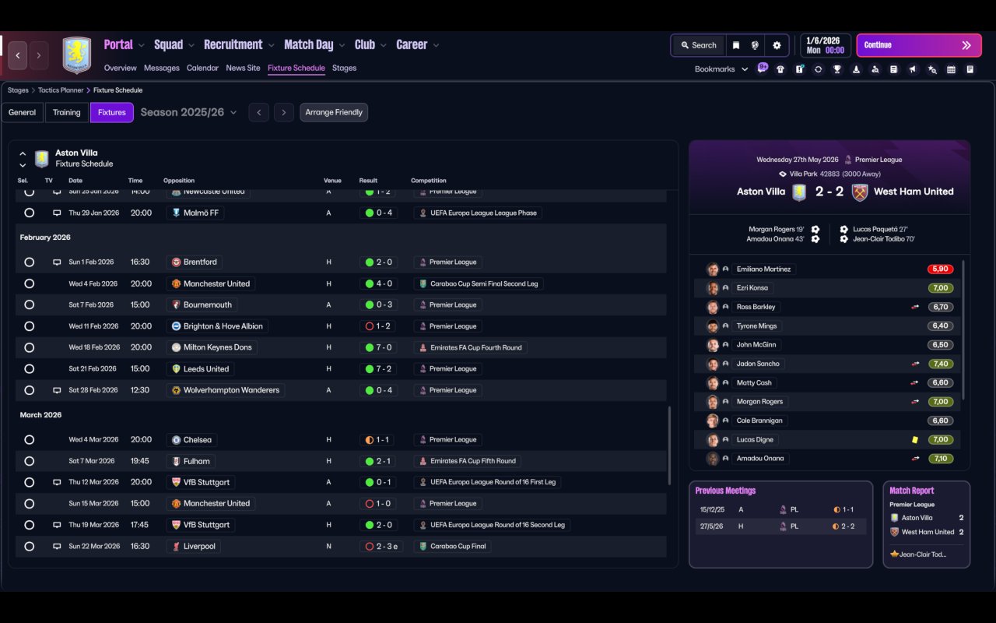Viewport: 996px width, 623px height.
Task: Select the Brighton & Hove Albion fixture radio
Action: [29, 326]
